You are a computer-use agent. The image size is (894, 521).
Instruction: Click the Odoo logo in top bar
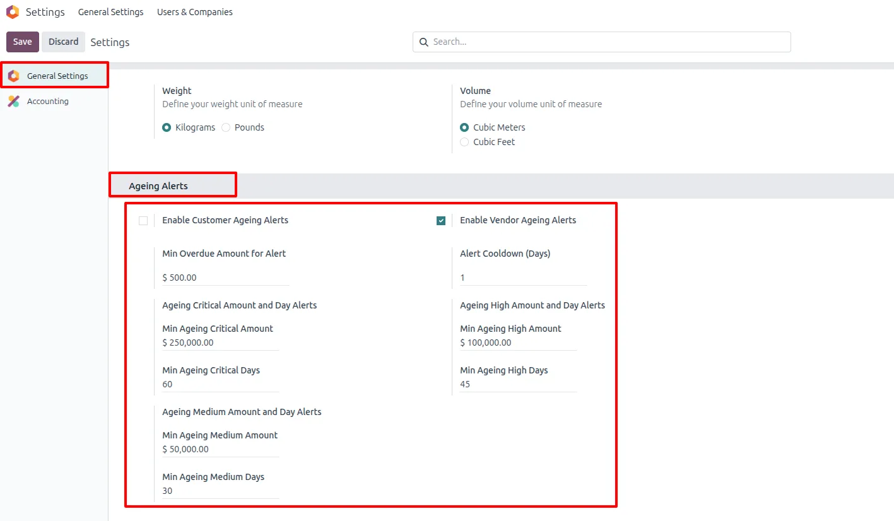12,12
